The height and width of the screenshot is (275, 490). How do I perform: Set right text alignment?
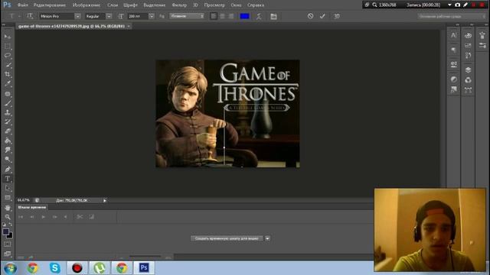[230, 16]
